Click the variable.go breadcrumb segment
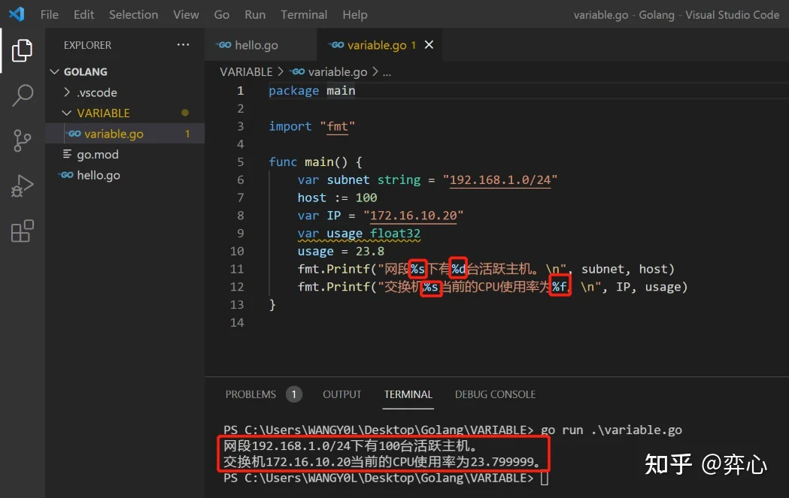Viewport: 789px width, 498px height. 337,72
